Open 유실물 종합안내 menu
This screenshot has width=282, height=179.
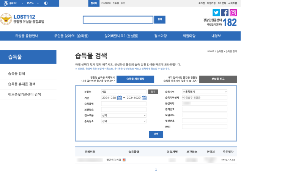click(x=27, y=36)
